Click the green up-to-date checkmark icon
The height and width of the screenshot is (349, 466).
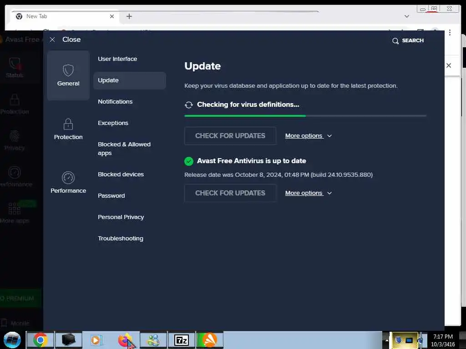[x=189, y=161]
